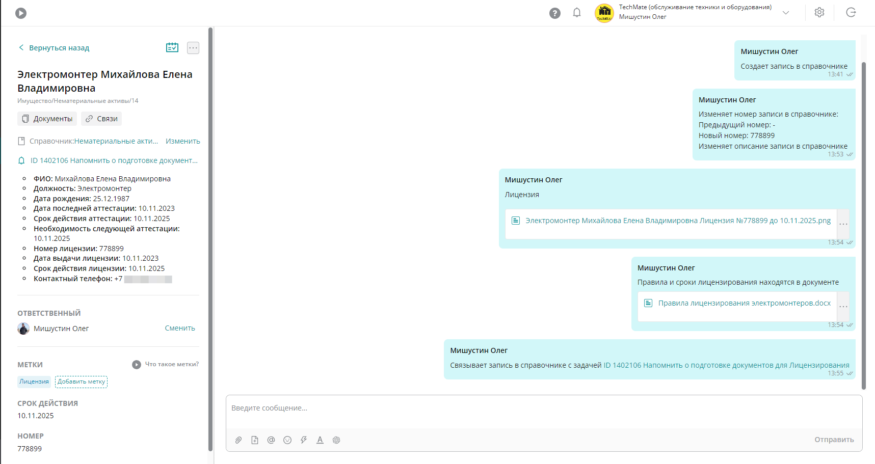Open text formatting with the A icon
Screen dimensions: 875x464
point(320,440)
